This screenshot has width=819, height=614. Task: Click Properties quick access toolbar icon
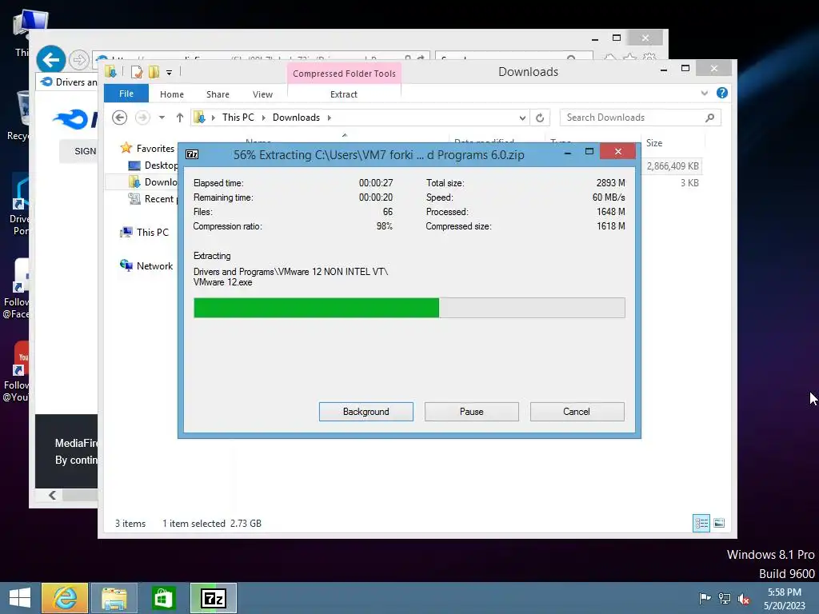pyautogui.click(x=137, y=71)
